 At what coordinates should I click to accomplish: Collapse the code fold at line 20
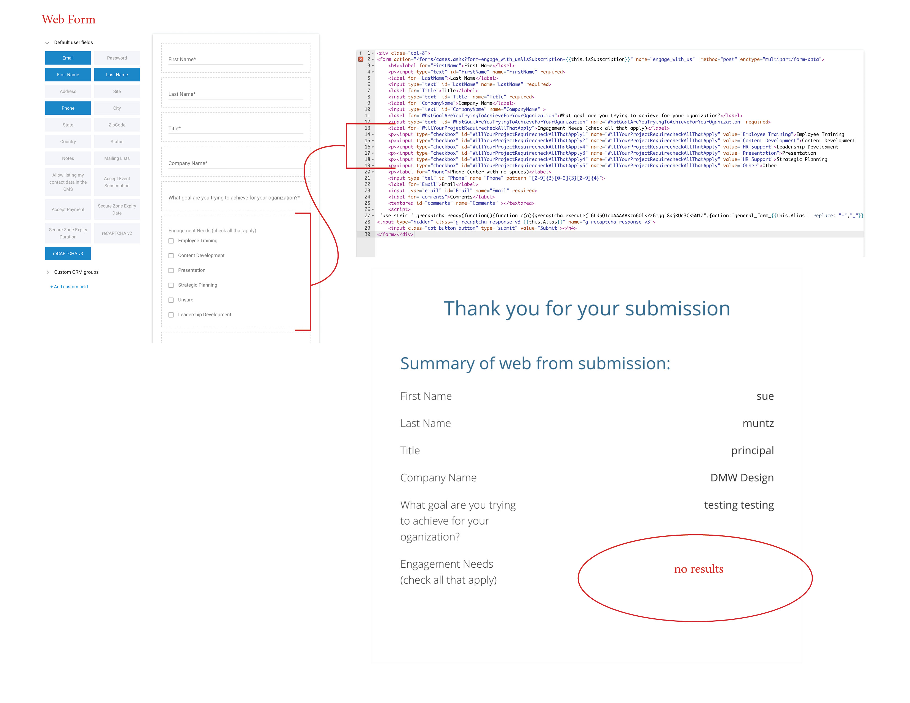[373, 172]
